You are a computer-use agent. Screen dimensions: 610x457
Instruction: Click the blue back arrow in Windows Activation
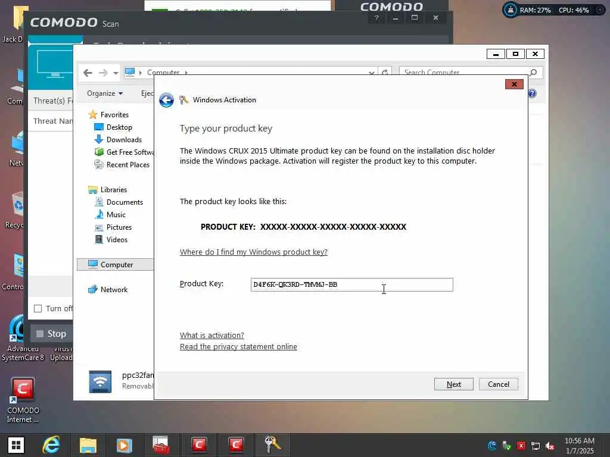[167, 100]
